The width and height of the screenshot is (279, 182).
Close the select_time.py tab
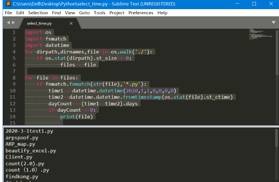pos(71,23)
